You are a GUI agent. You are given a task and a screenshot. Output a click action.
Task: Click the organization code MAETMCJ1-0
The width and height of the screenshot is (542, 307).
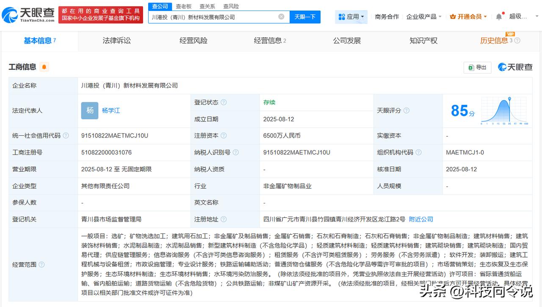pyautogui.click(x=465, y=152)
